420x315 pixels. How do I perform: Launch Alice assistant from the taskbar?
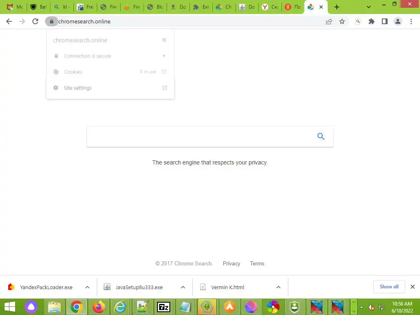pos(31,307)
